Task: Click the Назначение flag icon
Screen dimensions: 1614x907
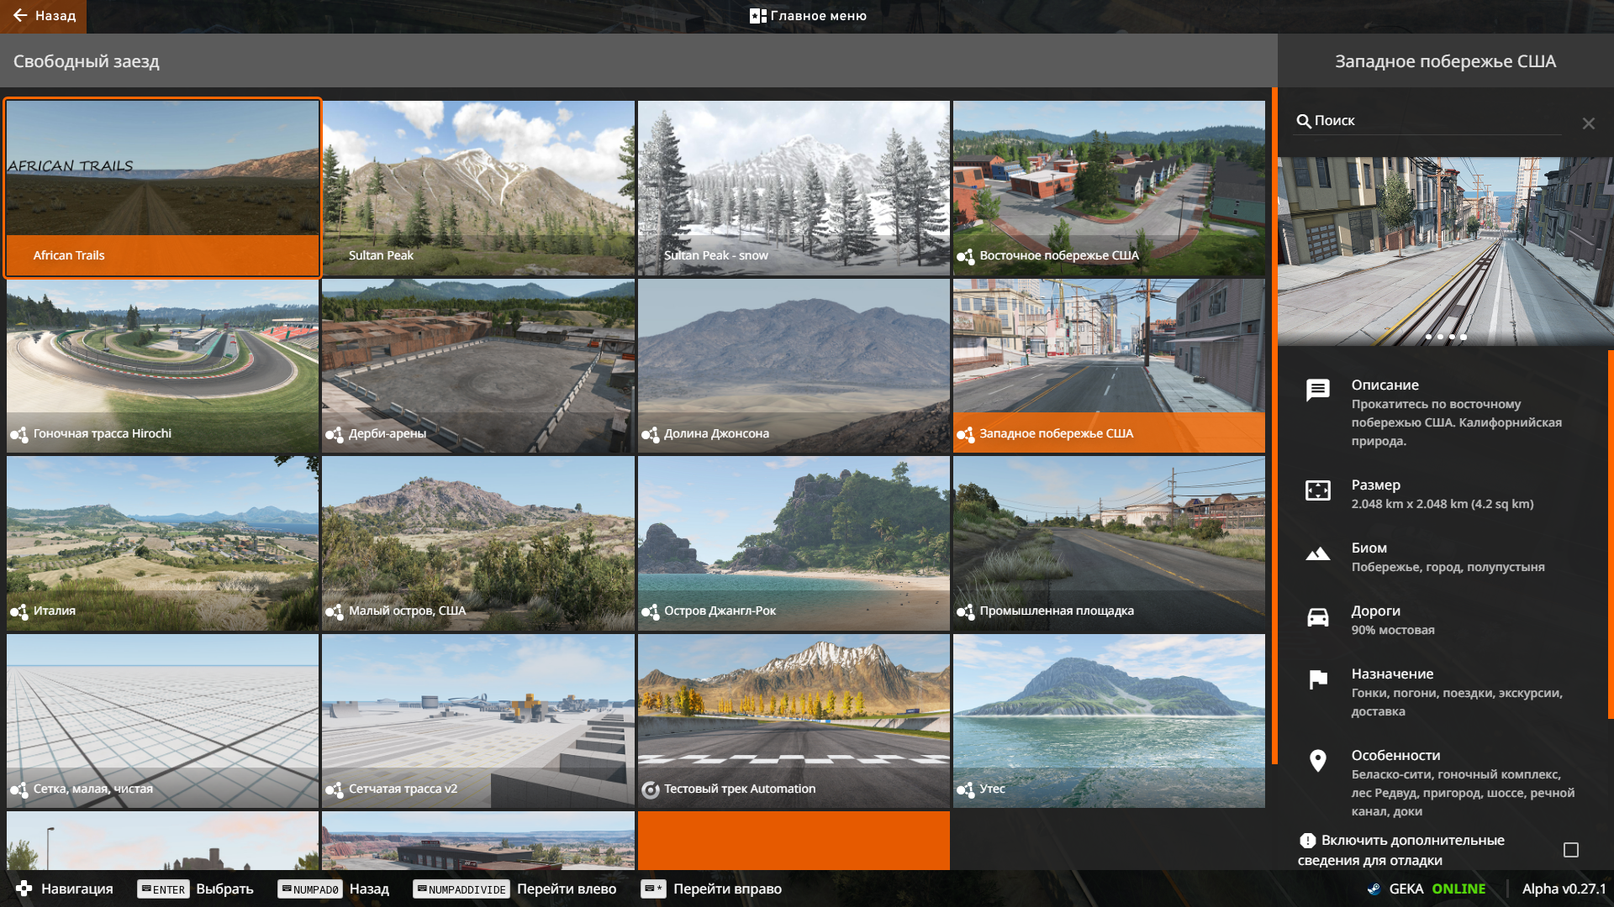Action: point(1317,679)
